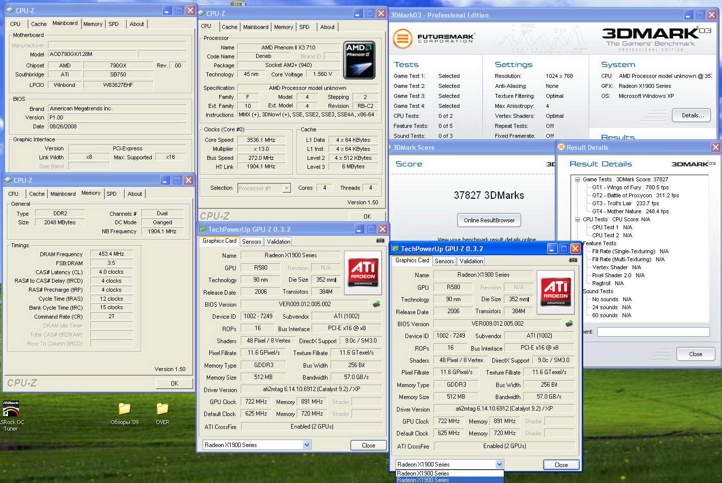The height and width of the screenshot is (483, 722).
Task: Click title bar icon of CPU-Z Memory window
Action: coord(8,180)
